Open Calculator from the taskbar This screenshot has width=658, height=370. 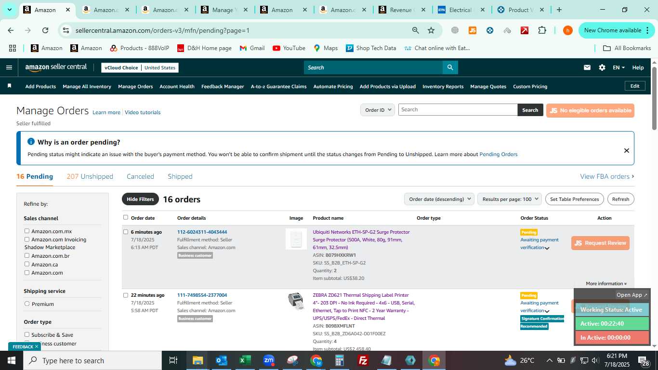(340, 360)
